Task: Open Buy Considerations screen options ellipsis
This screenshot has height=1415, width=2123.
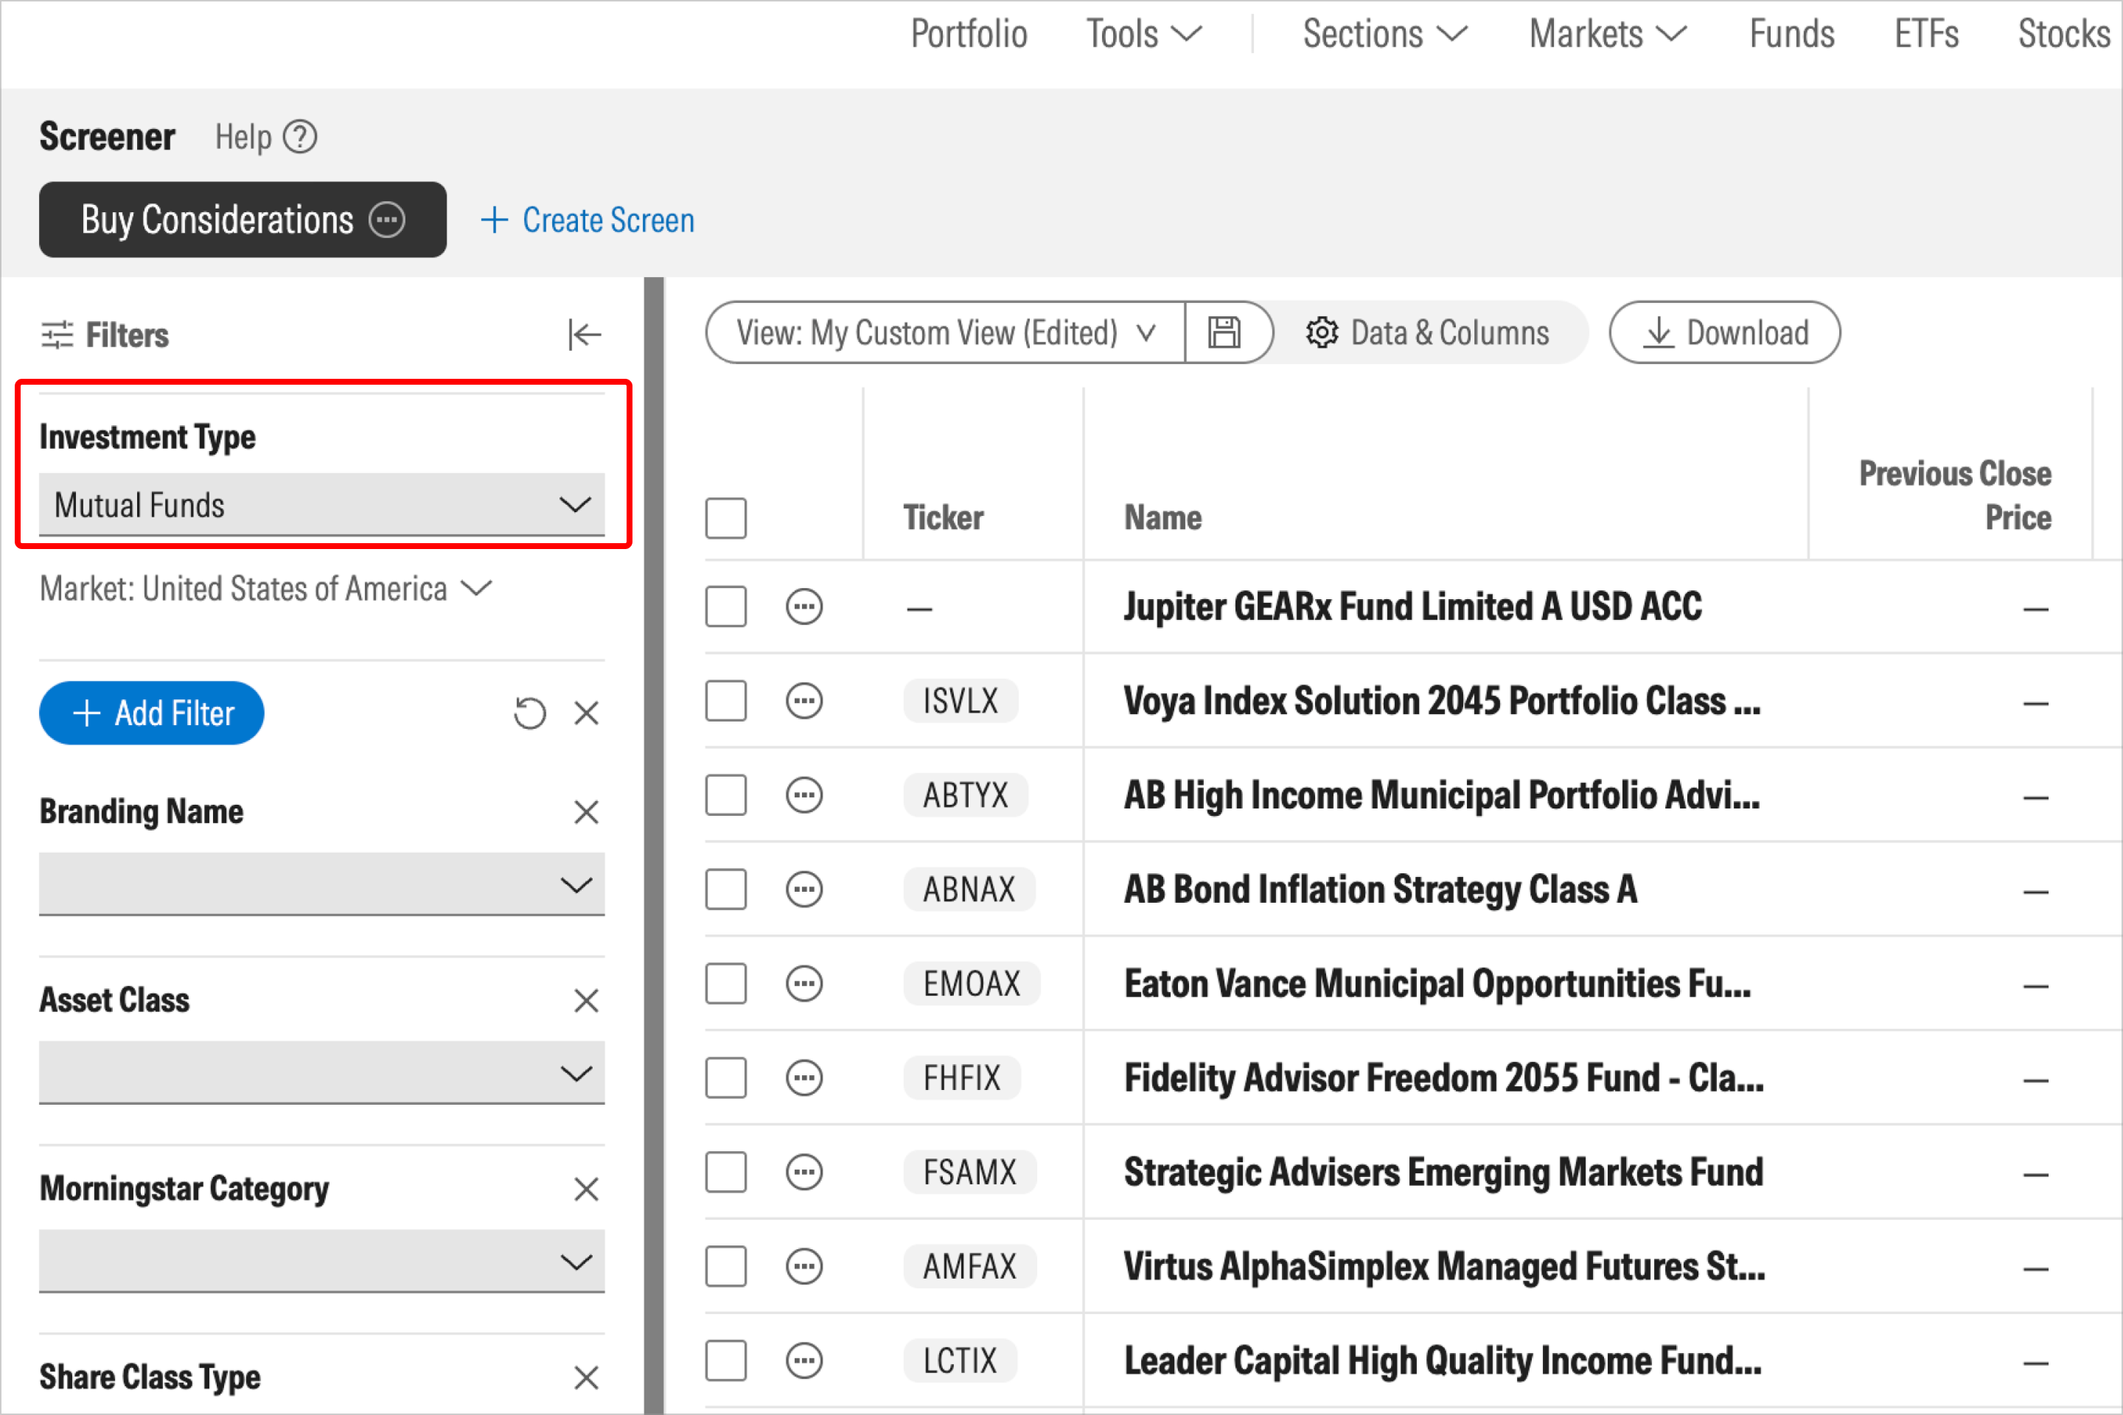Action: pos(387,220)
